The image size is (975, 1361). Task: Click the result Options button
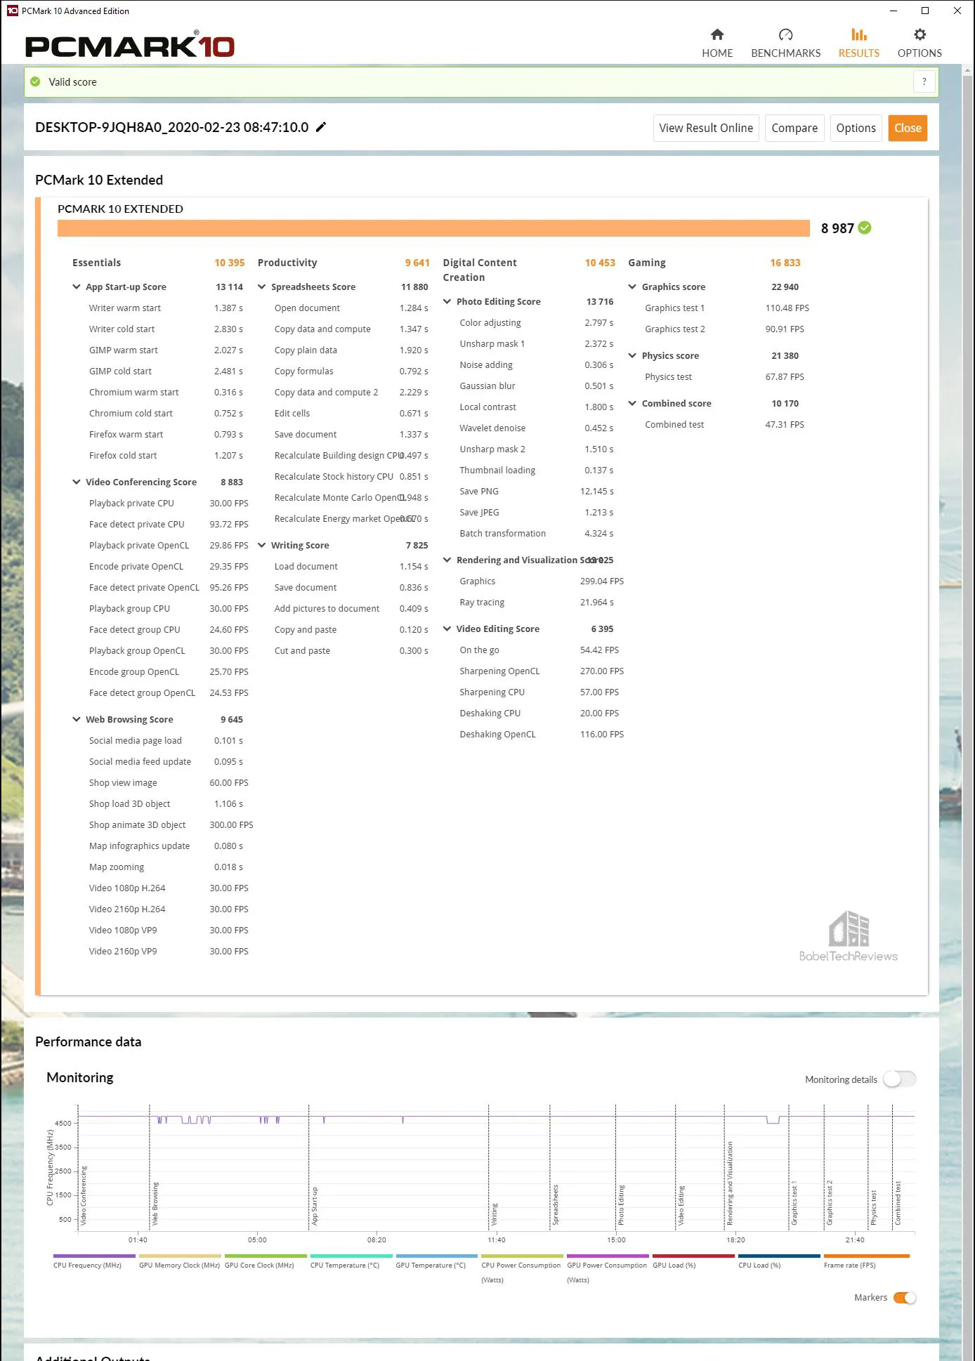pos(856,128)
